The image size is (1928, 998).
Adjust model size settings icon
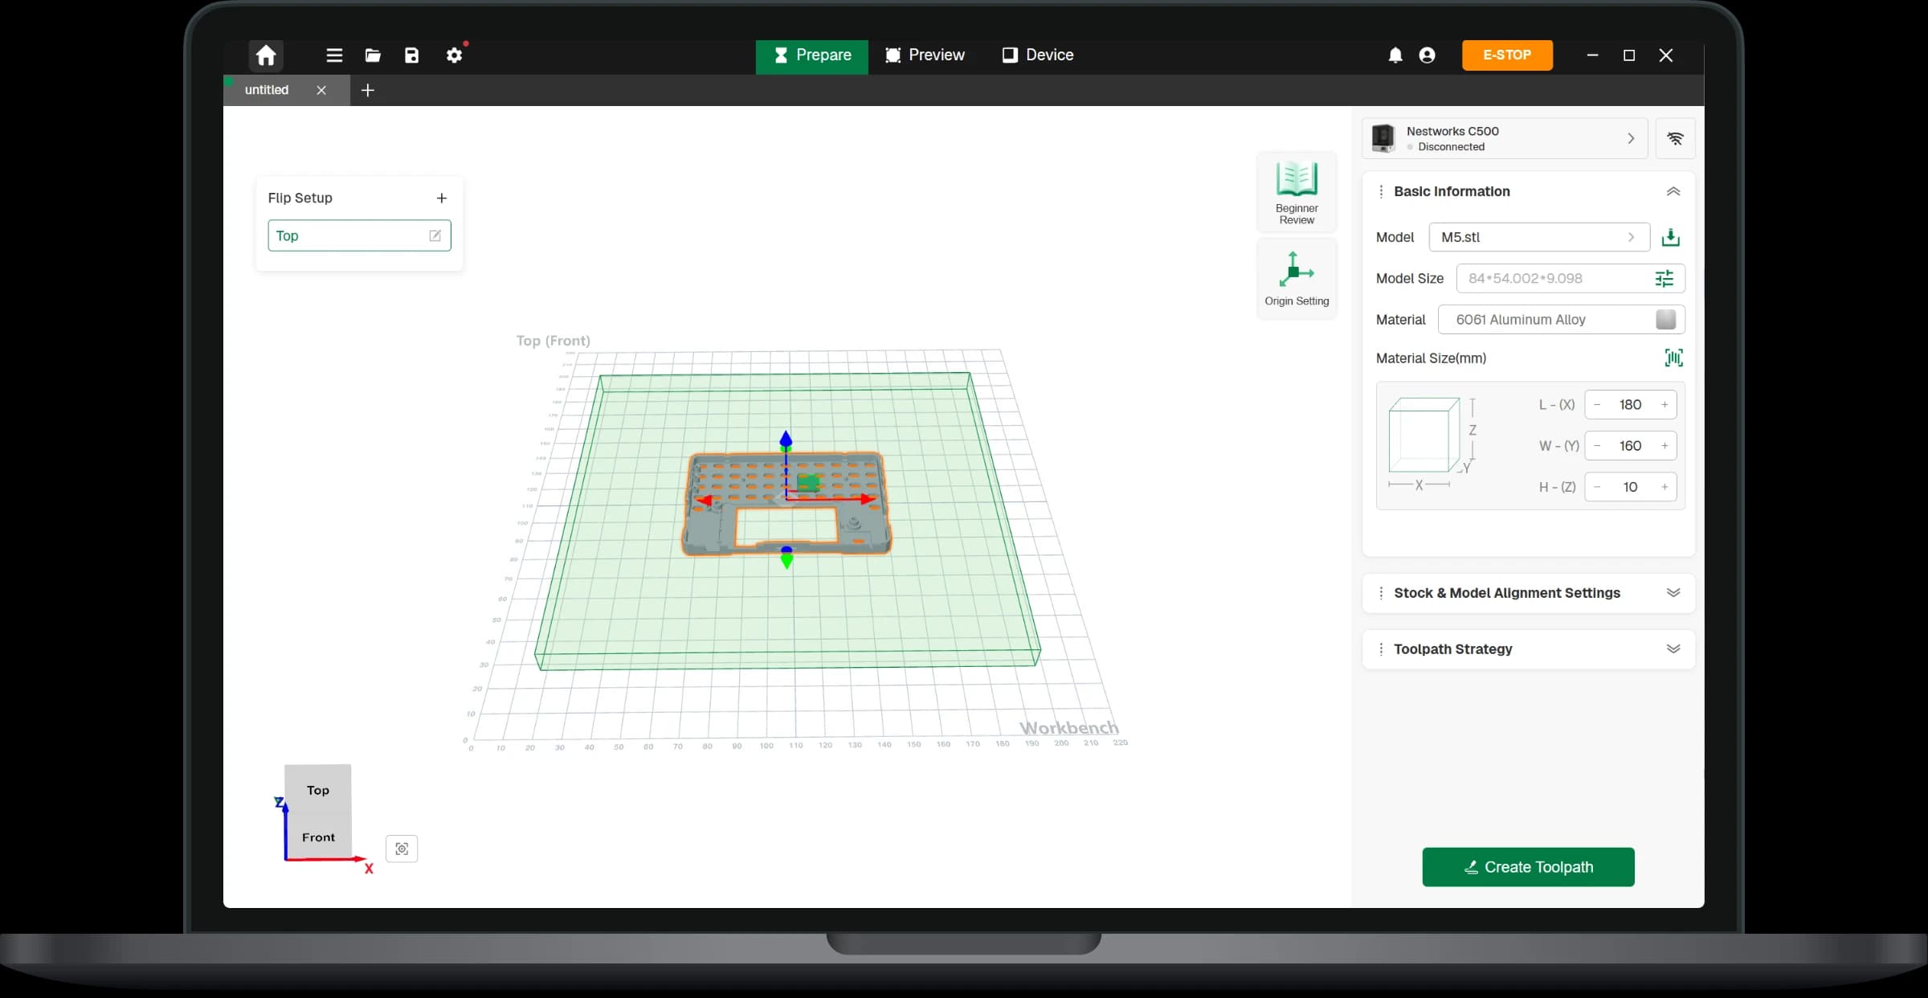tap(1665, 278)
